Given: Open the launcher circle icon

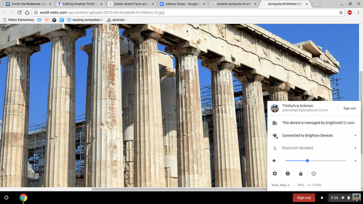Looking at the screenshot, I should tap(6, 198).
